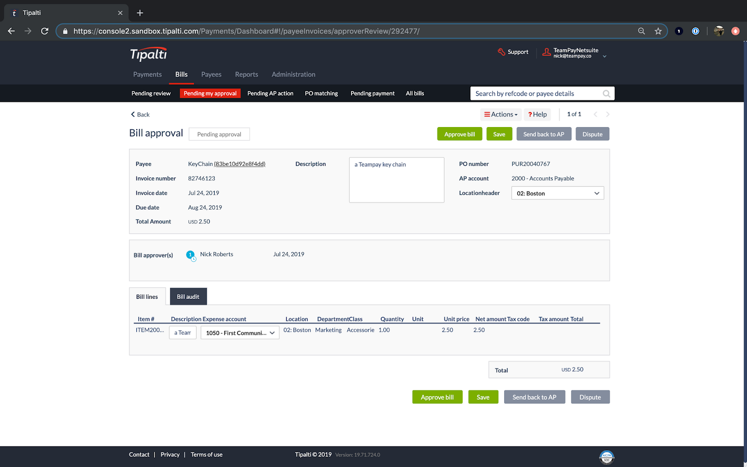Click the bottom Save button
Image resolution: width=747 pixels, height=467 pixels.
pyautogui.click(x=483, y=397)
